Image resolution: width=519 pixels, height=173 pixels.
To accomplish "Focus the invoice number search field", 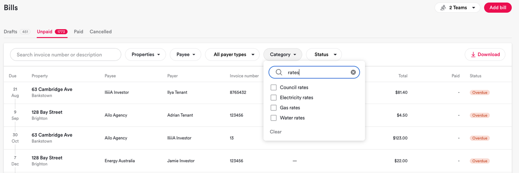I will 66,55.
